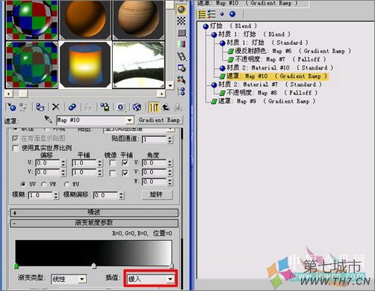Collapse the 渐变坡度参数 rollout
The image size is (375, 291).
coord(94,223)
